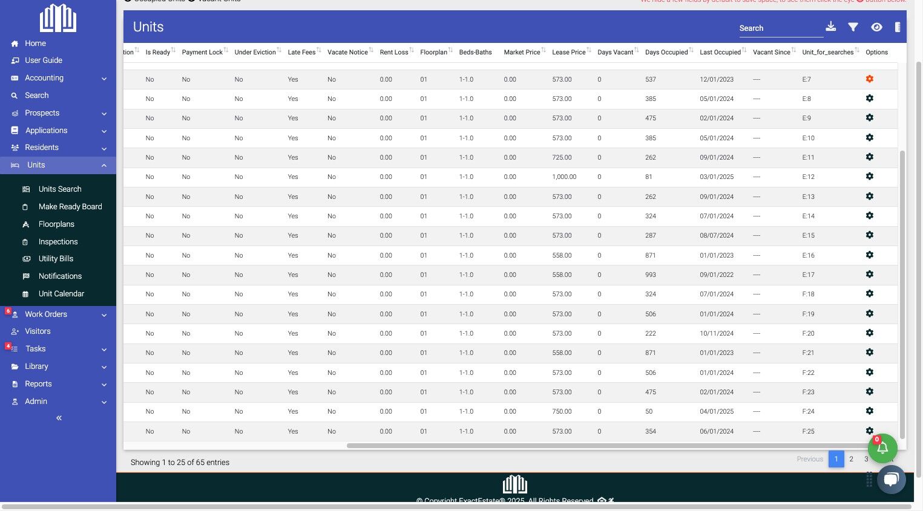
Task: Collapse the sidebar with double chevron
Action: [x=59, y=418]
